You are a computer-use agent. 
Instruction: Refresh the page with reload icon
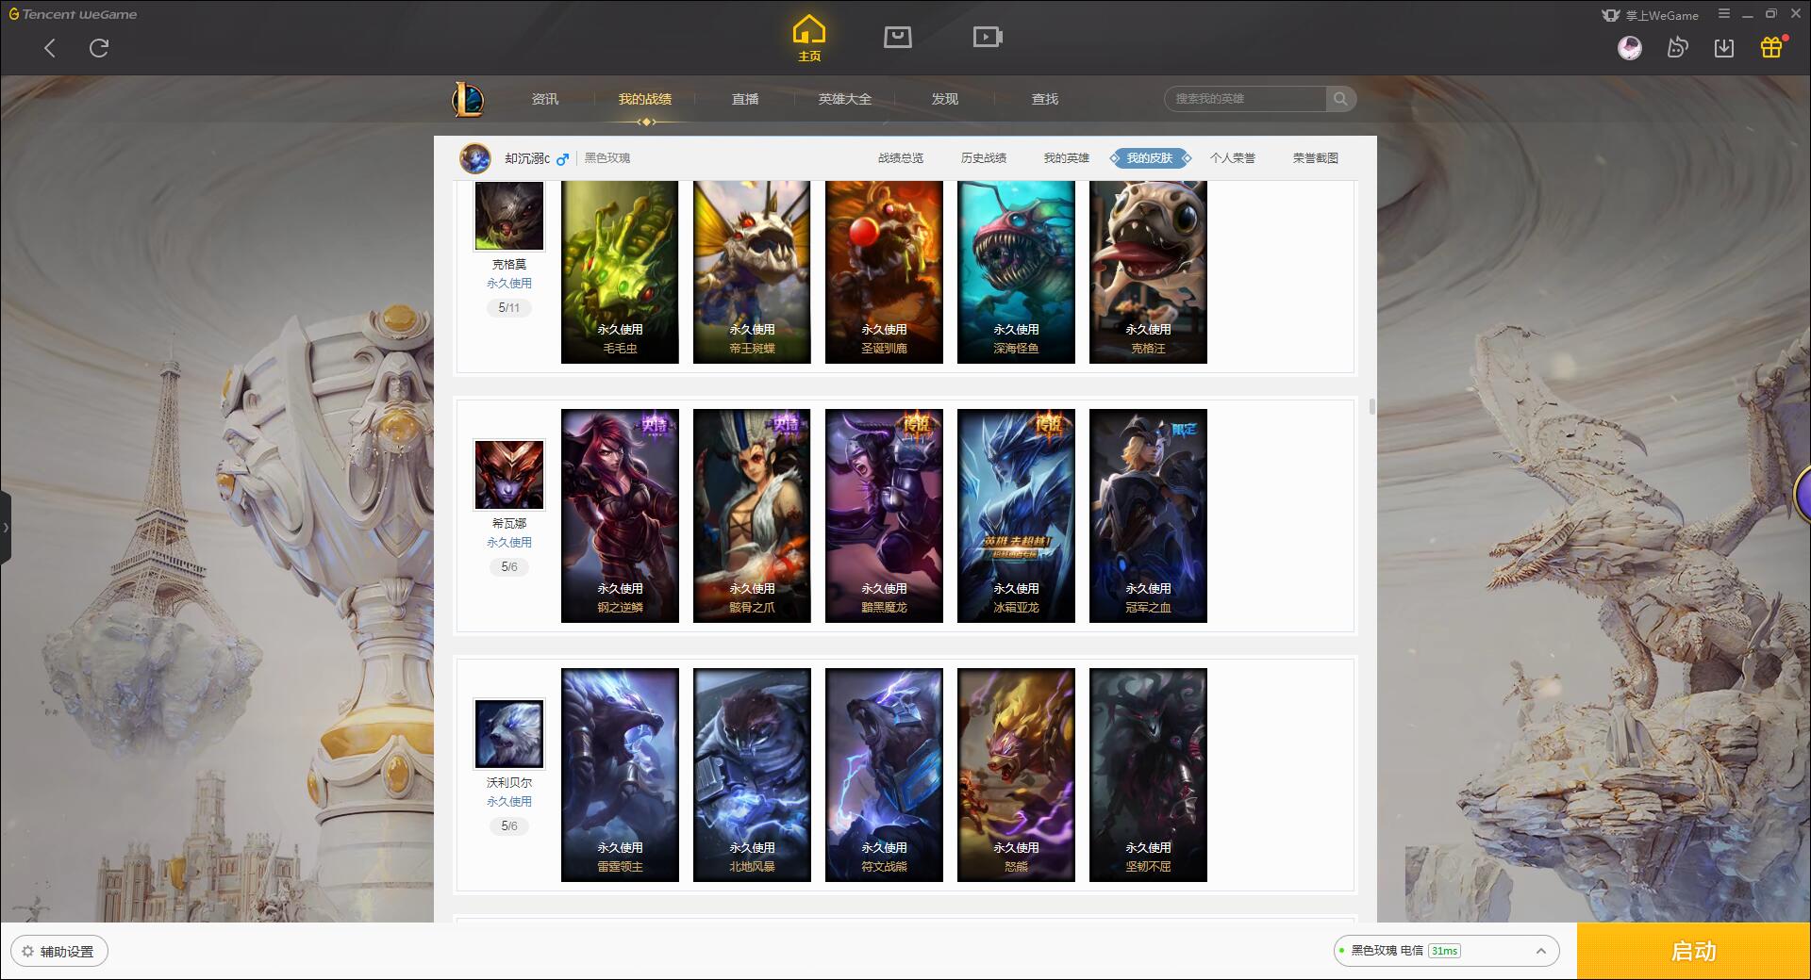[x=99, y=48]
